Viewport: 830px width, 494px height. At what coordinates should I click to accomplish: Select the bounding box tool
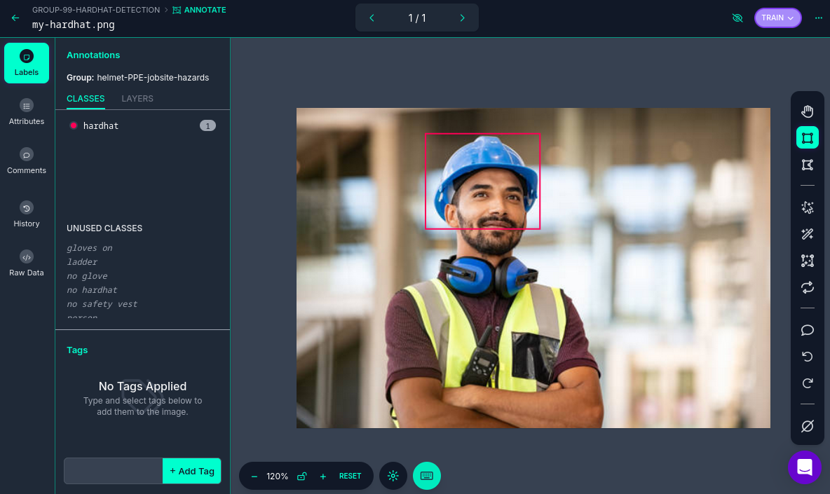point(808,137)
